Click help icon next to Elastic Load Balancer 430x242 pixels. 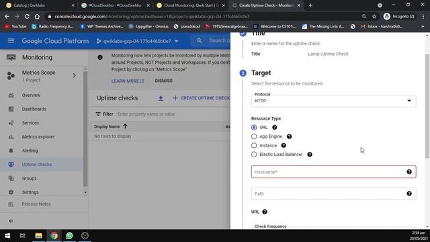click(310, 155)
